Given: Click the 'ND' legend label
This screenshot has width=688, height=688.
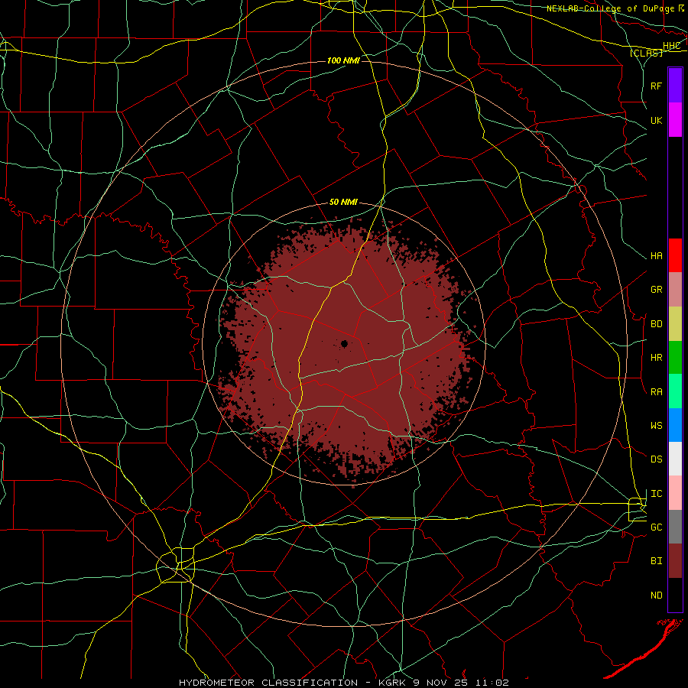Looking at the screenshot, I should click(x=656, y=596).
